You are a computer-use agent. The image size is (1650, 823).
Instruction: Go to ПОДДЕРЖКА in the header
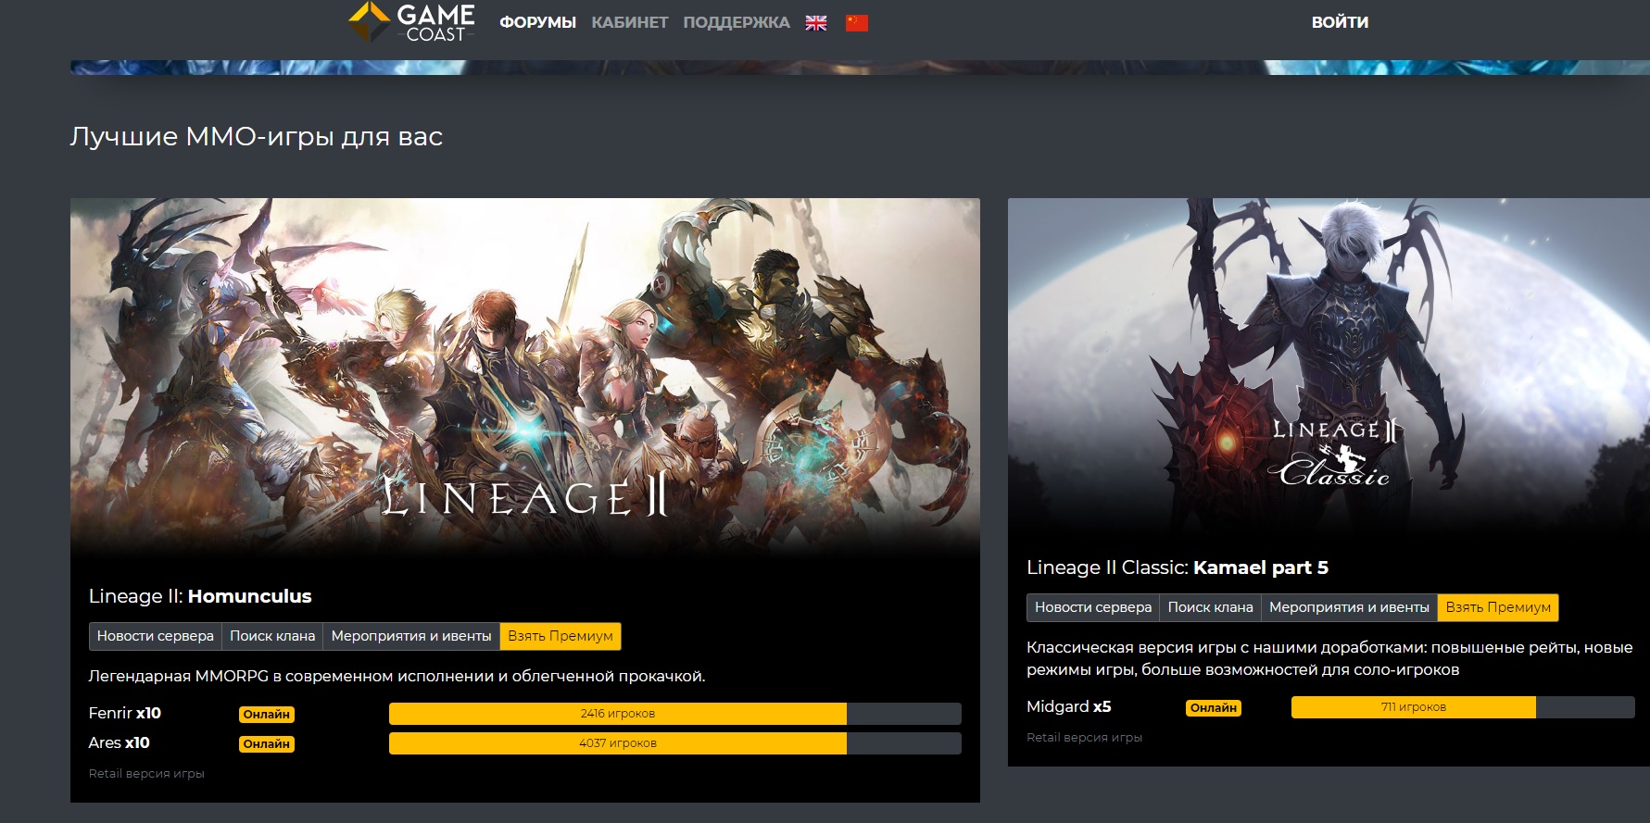[x=737, y=22]
